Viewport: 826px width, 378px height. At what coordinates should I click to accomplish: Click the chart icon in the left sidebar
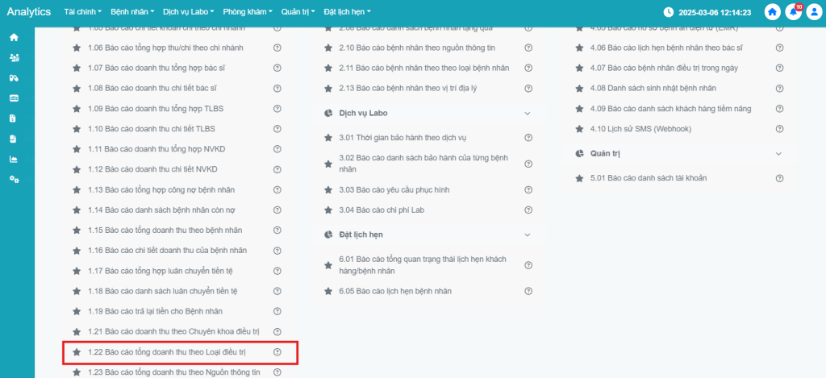tap(14, 159)
